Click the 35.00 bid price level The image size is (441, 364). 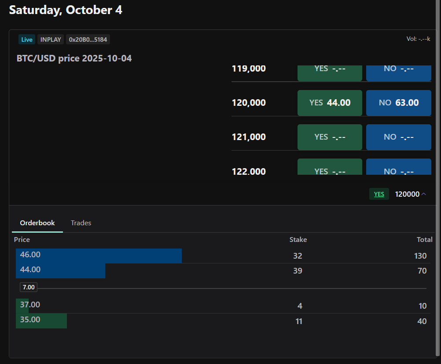30,320
